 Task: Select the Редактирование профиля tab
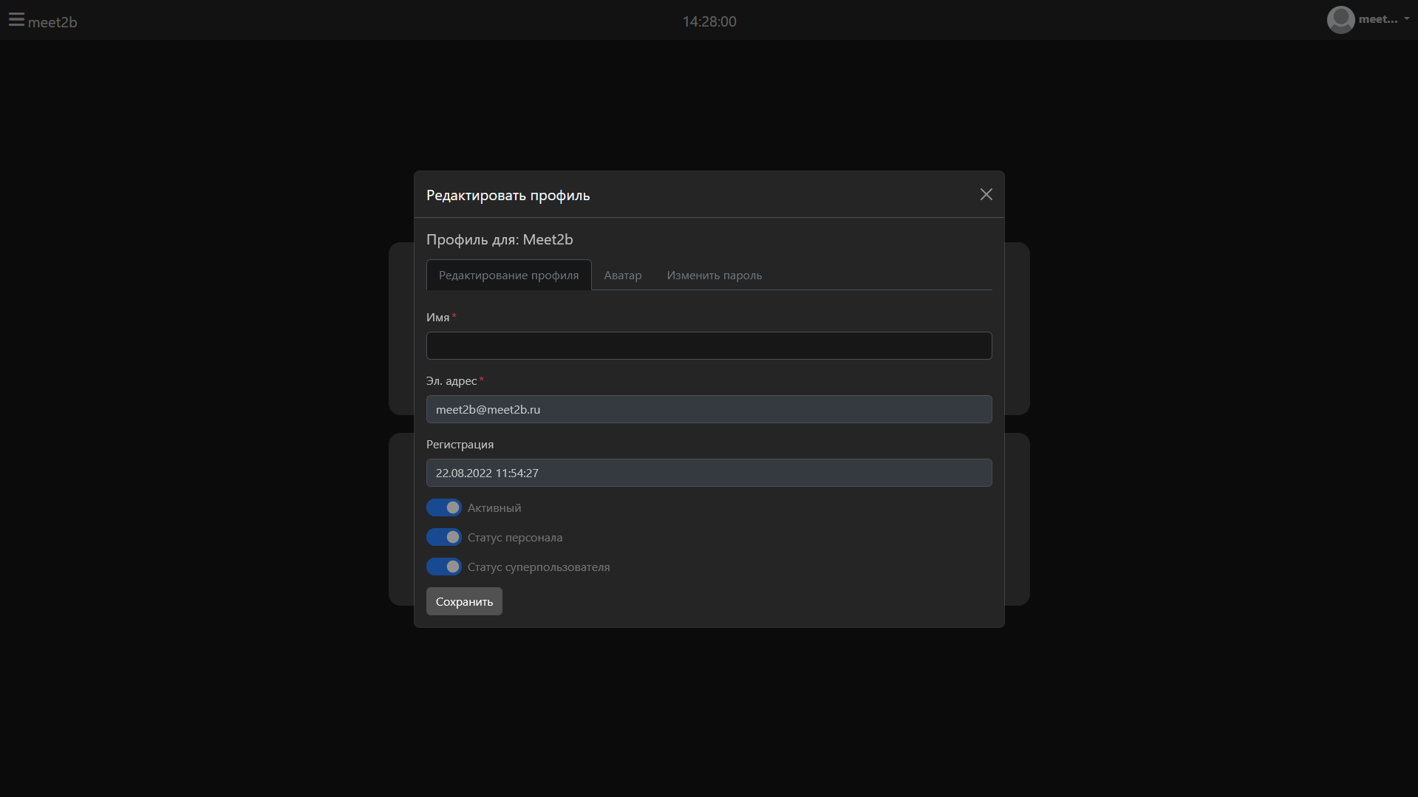coord(508,276)
